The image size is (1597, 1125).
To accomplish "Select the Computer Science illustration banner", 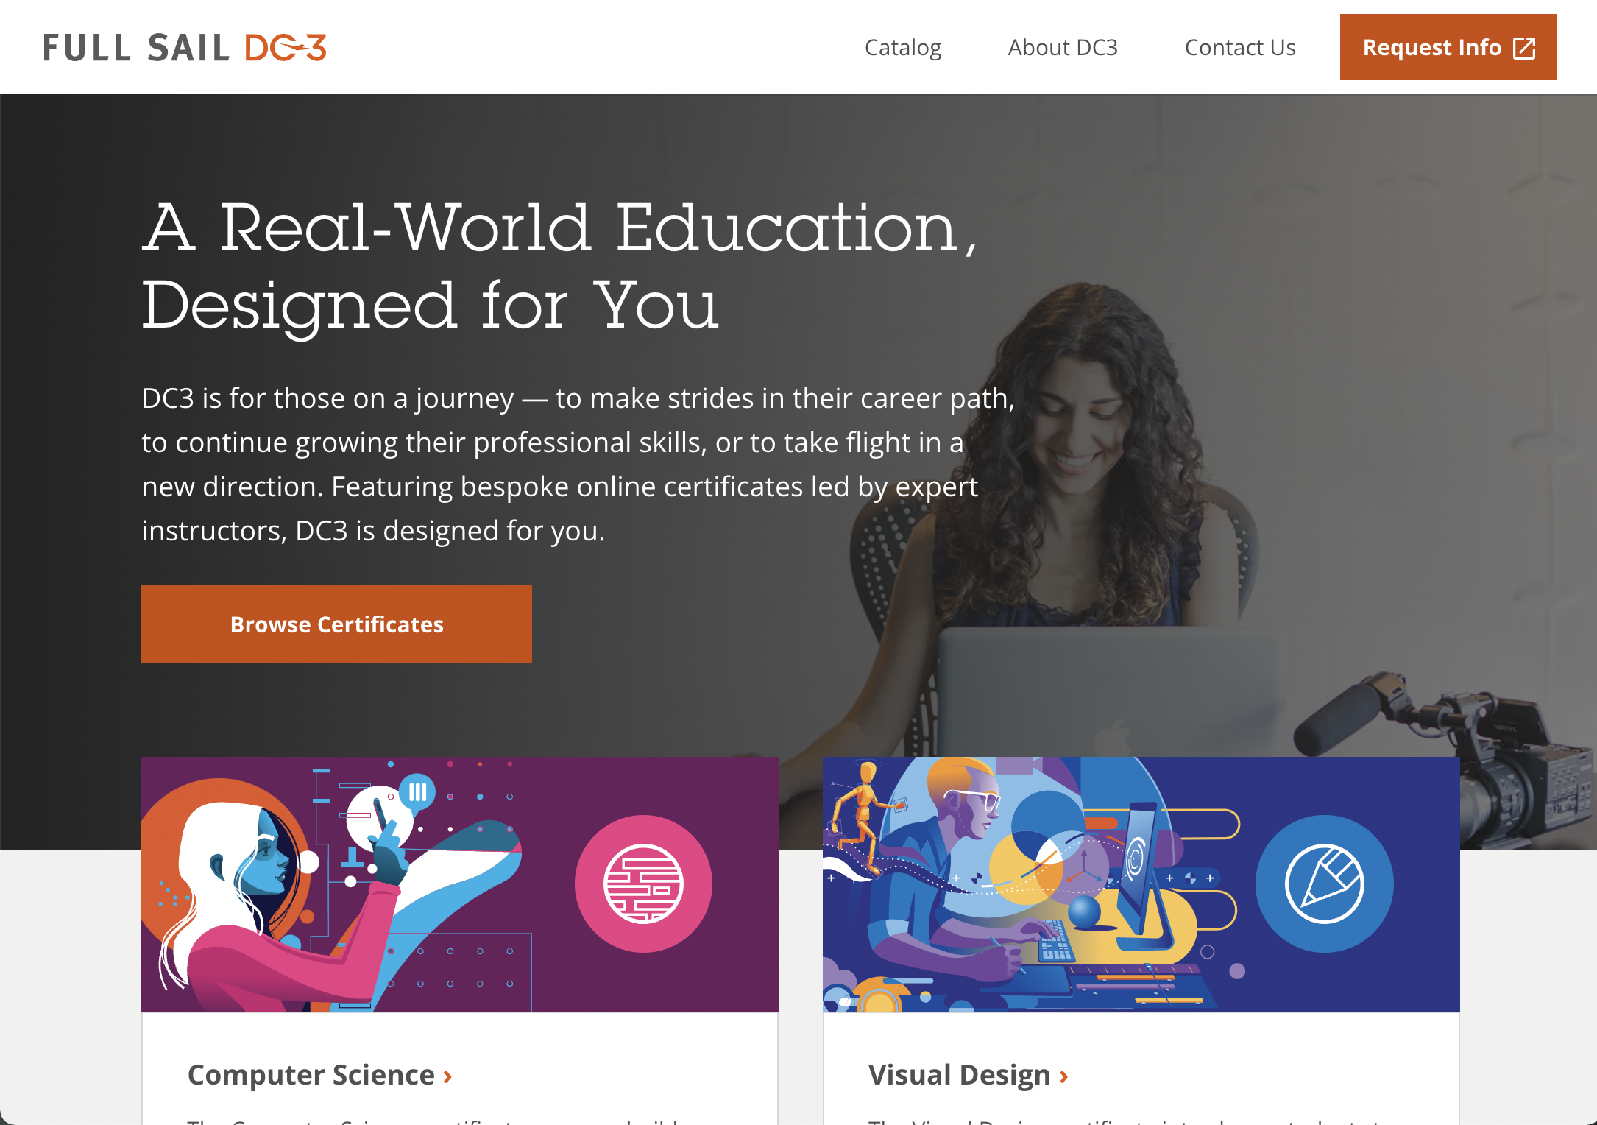I will point(460,884).
